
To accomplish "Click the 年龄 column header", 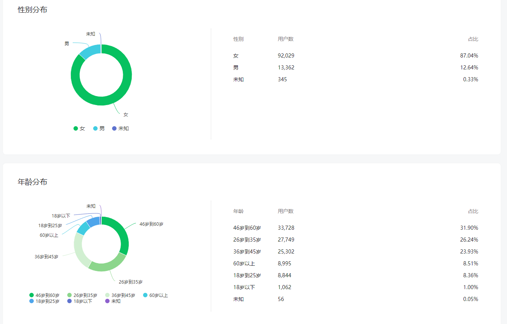I will tap(238, 211).
